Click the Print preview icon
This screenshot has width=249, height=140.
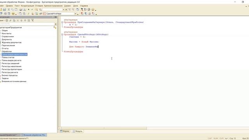click(24, 10)
